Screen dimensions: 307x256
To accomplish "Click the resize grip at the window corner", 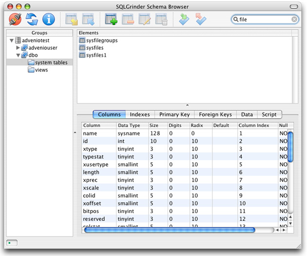I will (x=299, y=246).
